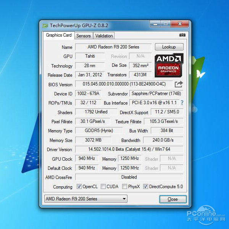Click the Name field AMD Radeon R9 200 Series
This screenshot has height=229, width=229.
pos(113,47)
